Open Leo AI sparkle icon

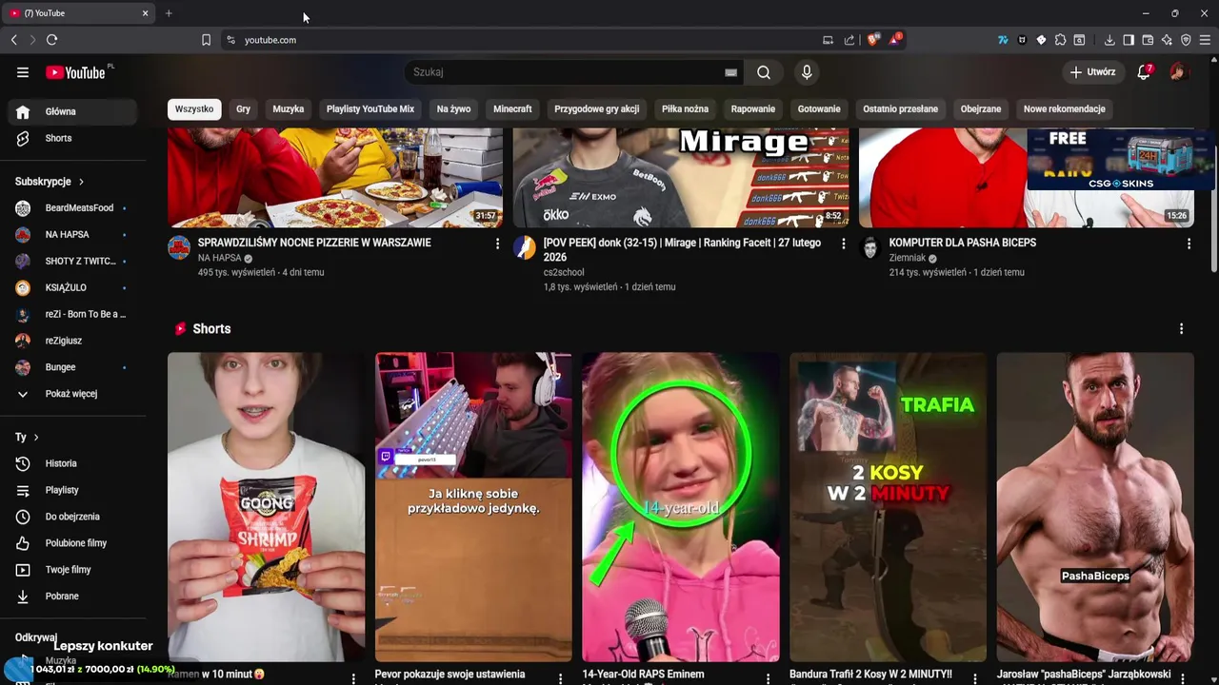pos(1167,40)
